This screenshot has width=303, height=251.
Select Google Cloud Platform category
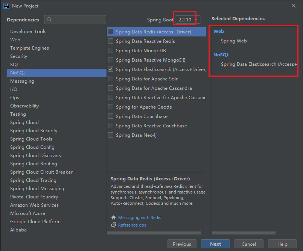[57, 222]
